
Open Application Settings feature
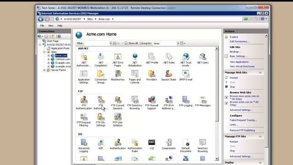(84, 77)
